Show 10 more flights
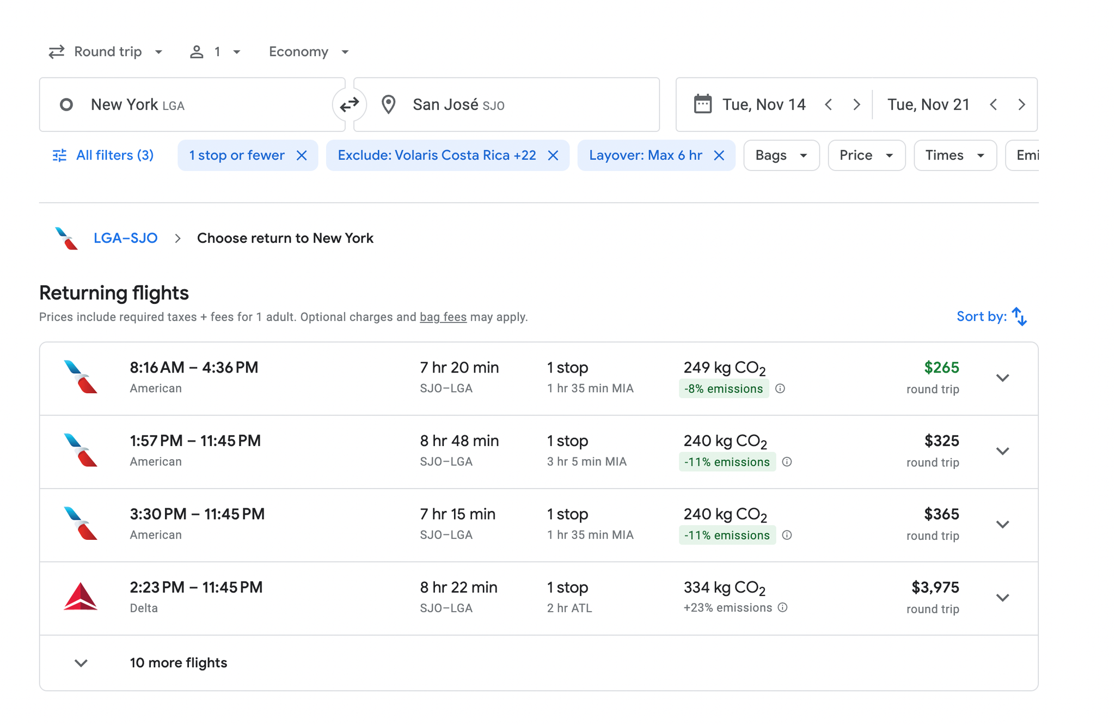Screen dimensions: 1115x725 coord(178,662)
